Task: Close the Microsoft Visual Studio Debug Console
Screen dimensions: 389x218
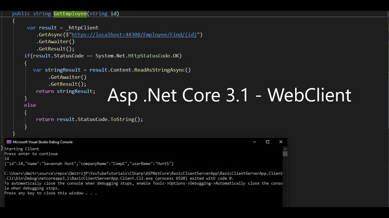Action: pos(281,142)
